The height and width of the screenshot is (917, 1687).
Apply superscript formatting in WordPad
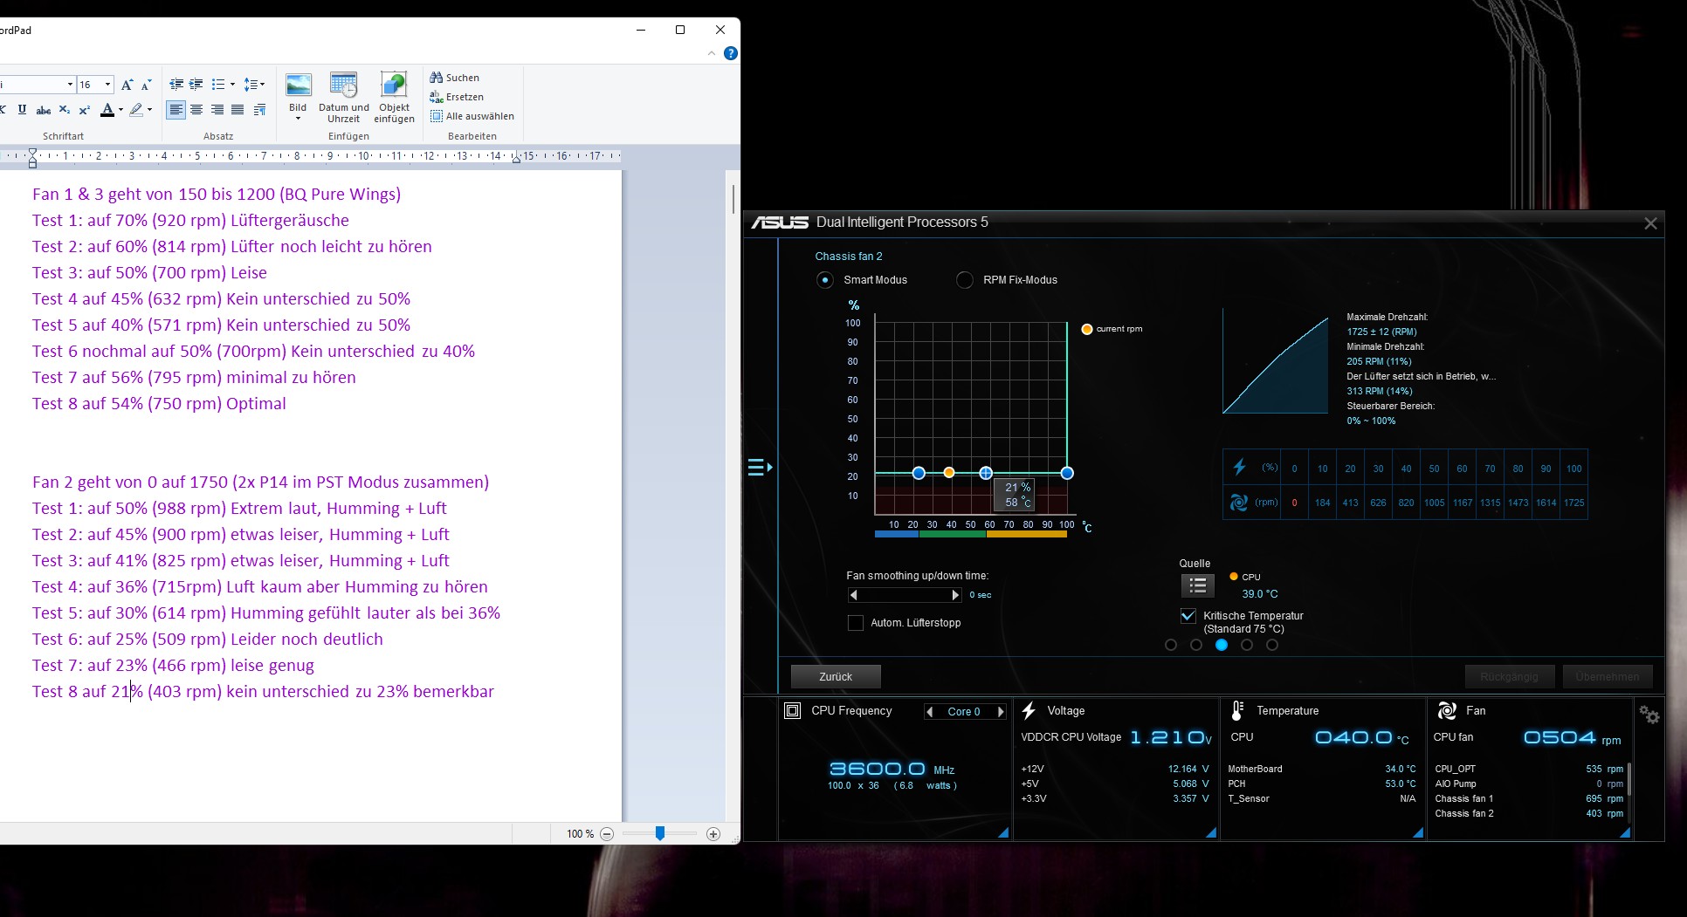click(x=84, y=110)
